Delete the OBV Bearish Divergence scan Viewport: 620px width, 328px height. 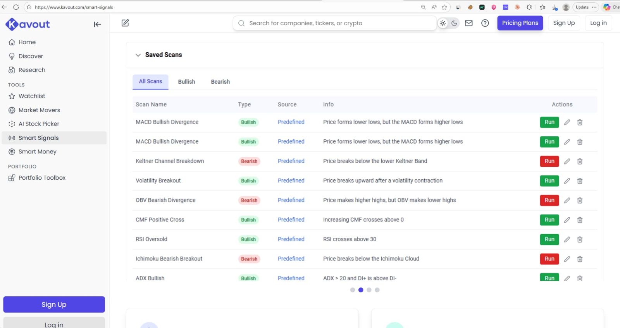[x=580, y=200]
